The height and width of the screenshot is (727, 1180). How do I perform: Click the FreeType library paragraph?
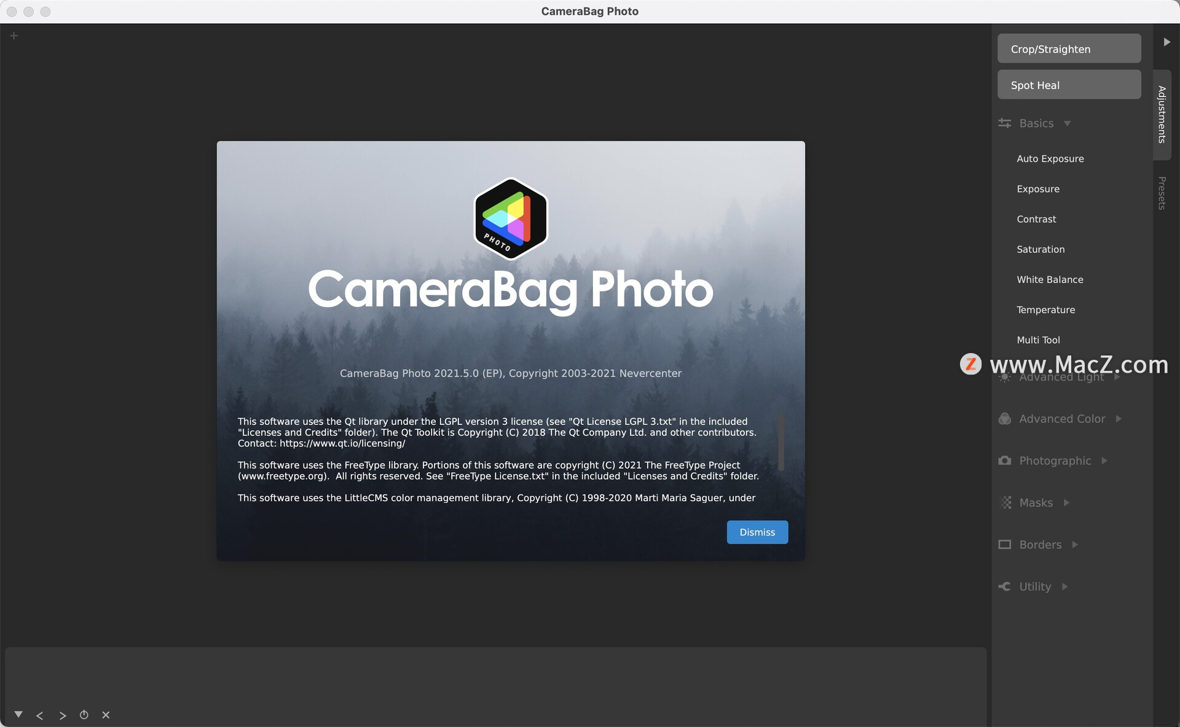498,470
